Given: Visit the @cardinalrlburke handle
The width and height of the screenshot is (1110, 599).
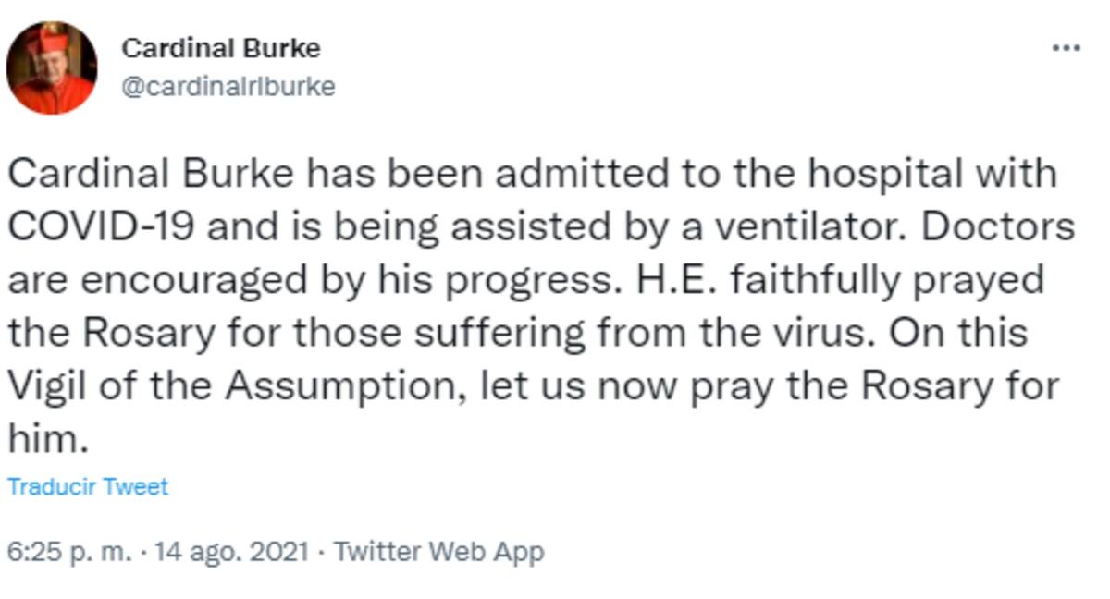Looking at the screenshot, I should click(x=228, y=87).
